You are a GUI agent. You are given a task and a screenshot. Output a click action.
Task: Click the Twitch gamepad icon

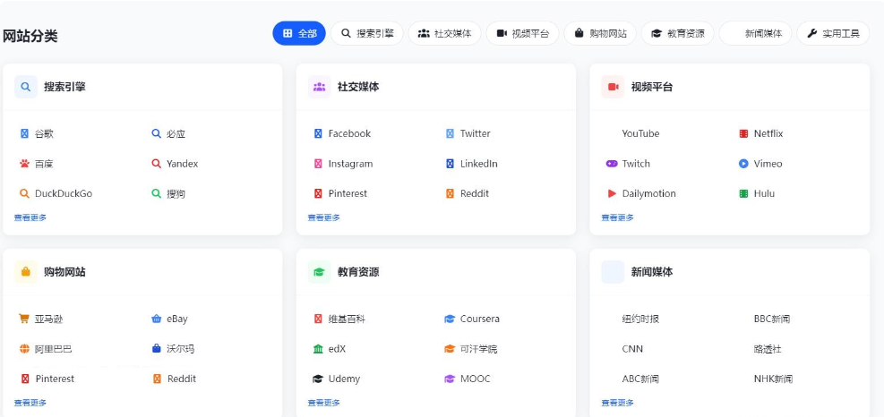click(x=612, y=164)
